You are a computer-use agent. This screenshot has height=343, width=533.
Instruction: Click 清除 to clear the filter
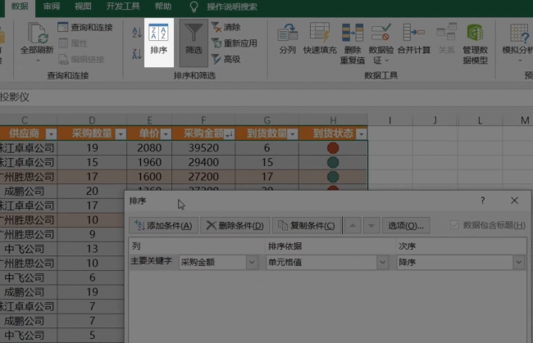(225, 27)
